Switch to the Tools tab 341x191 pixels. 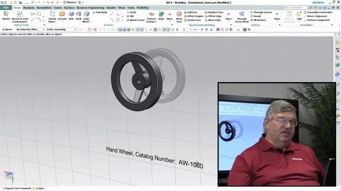coord(131,7)
